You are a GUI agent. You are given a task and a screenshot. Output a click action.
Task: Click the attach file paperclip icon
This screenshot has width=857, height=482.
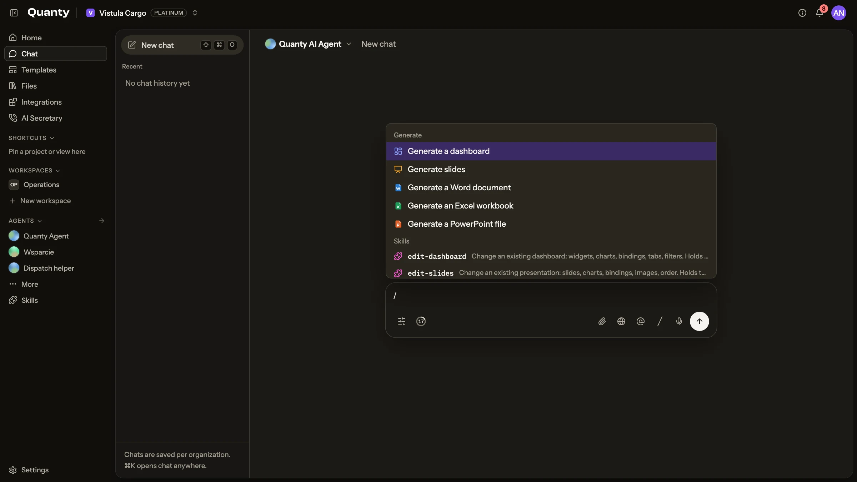[x=602, y=321]
